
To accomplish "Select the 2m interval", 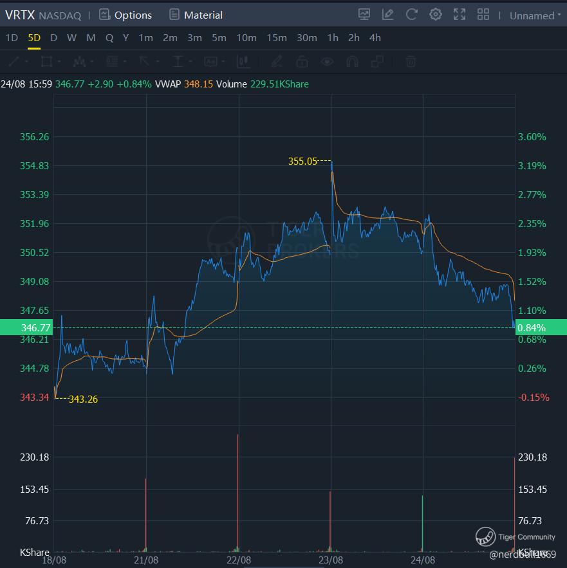I will pos(170,38).
